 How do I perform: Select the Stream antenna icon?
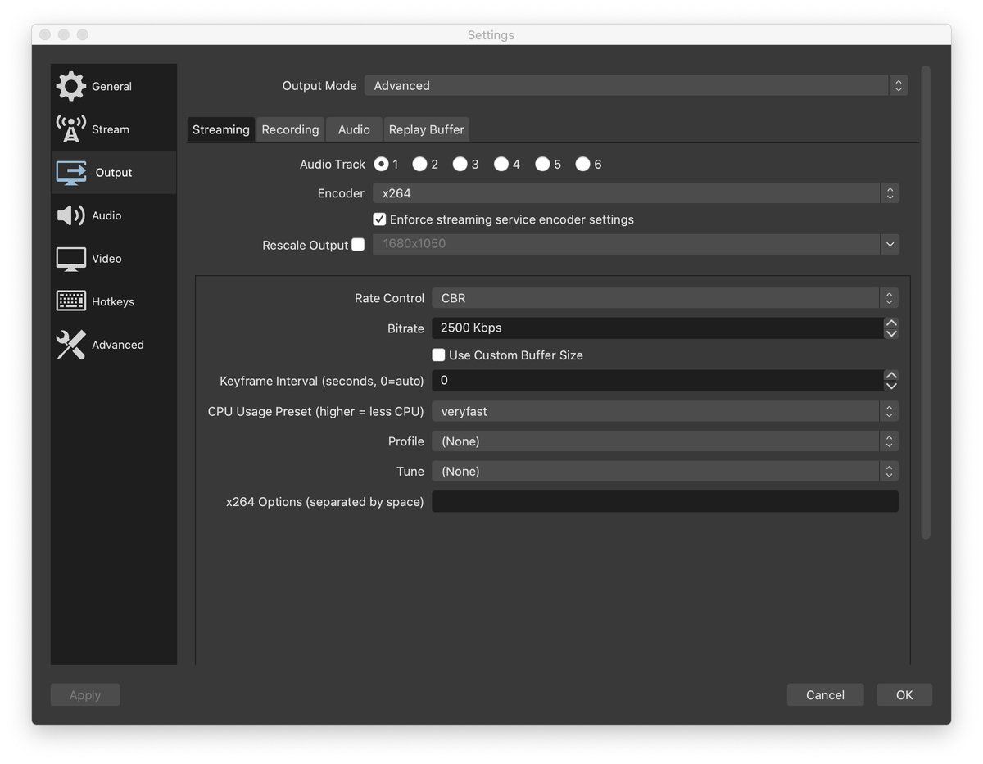[x=71, y=129]
